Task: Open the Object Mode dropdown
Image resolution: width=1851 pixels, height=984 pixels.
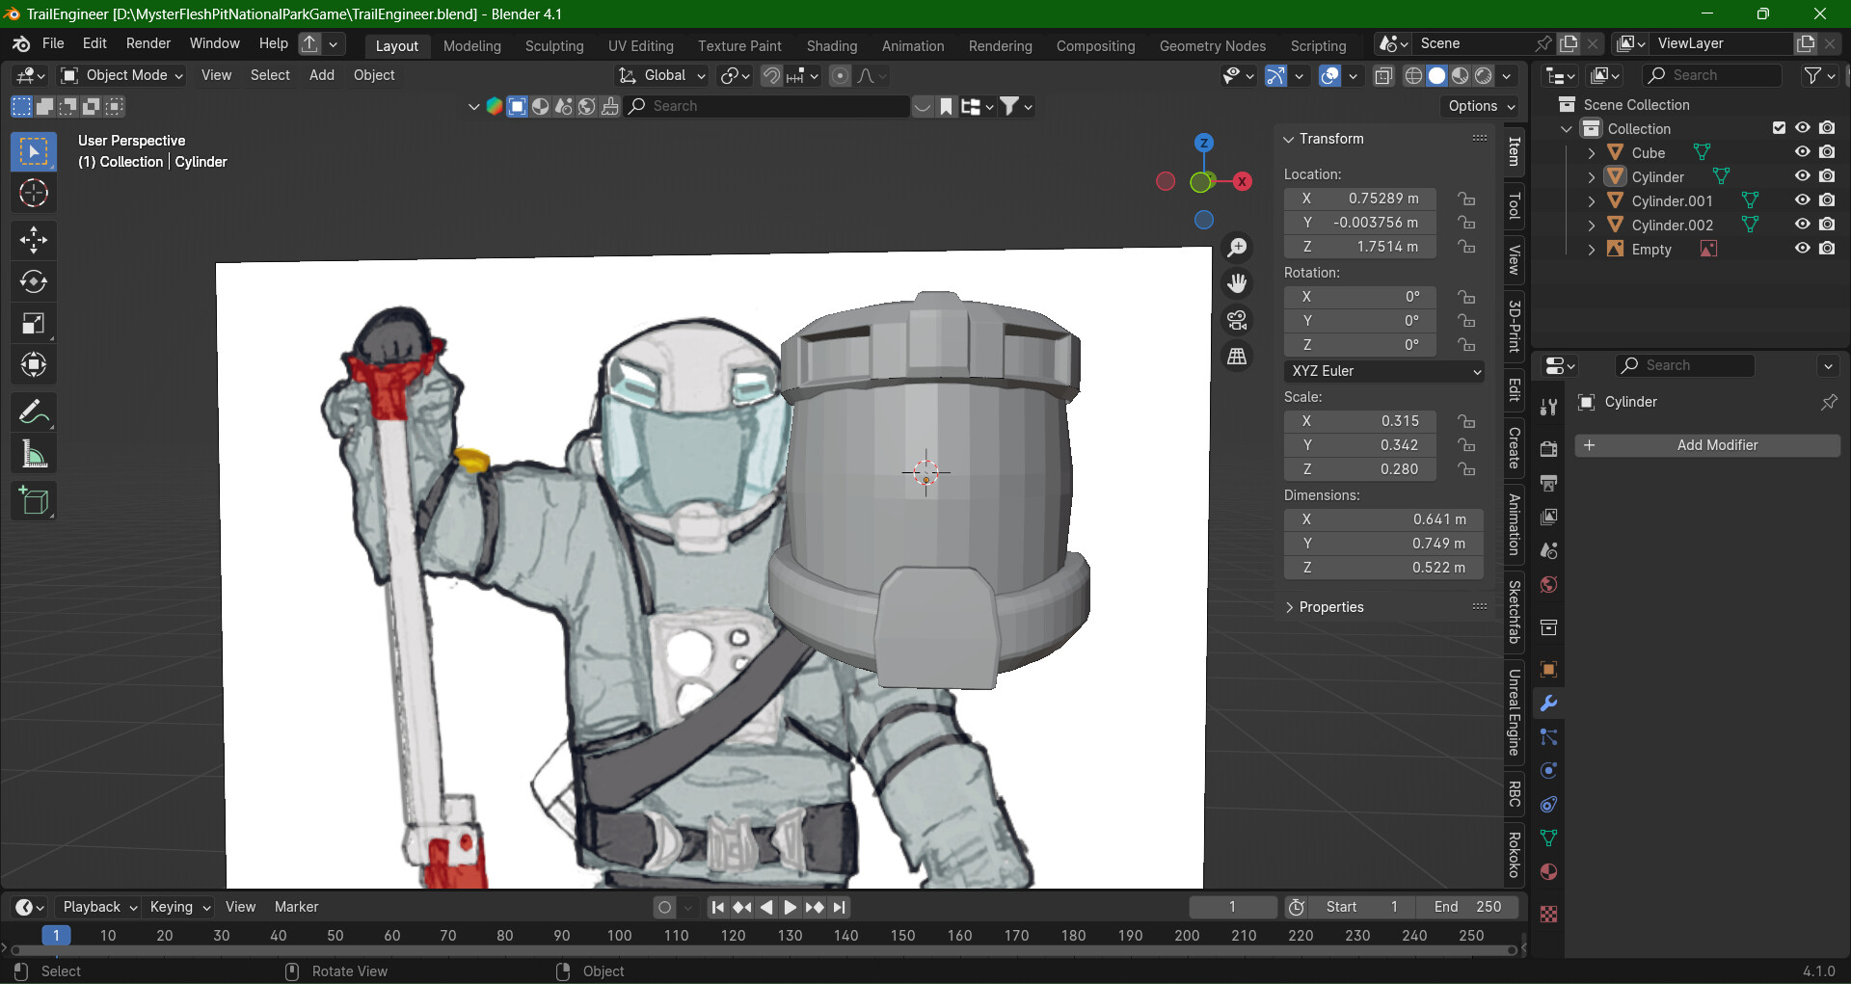Action: (x=121, y=75)
